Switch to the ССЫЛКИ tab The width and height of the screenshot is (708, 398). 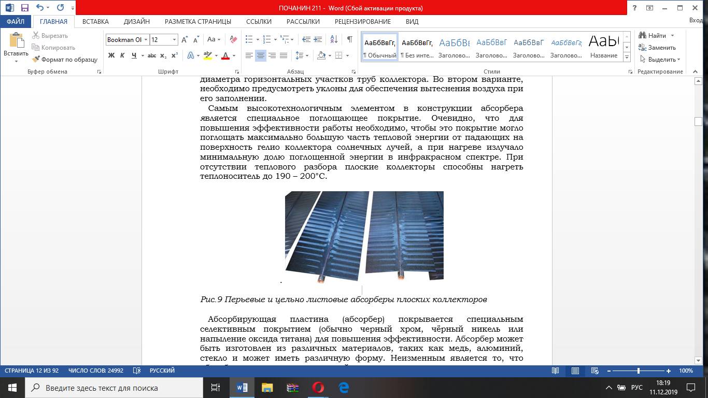259,22
